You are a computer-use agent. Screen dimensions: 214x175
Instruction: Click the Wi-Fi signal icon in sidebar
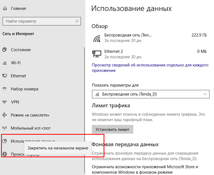pyautogui.click(x=4, y=63)
